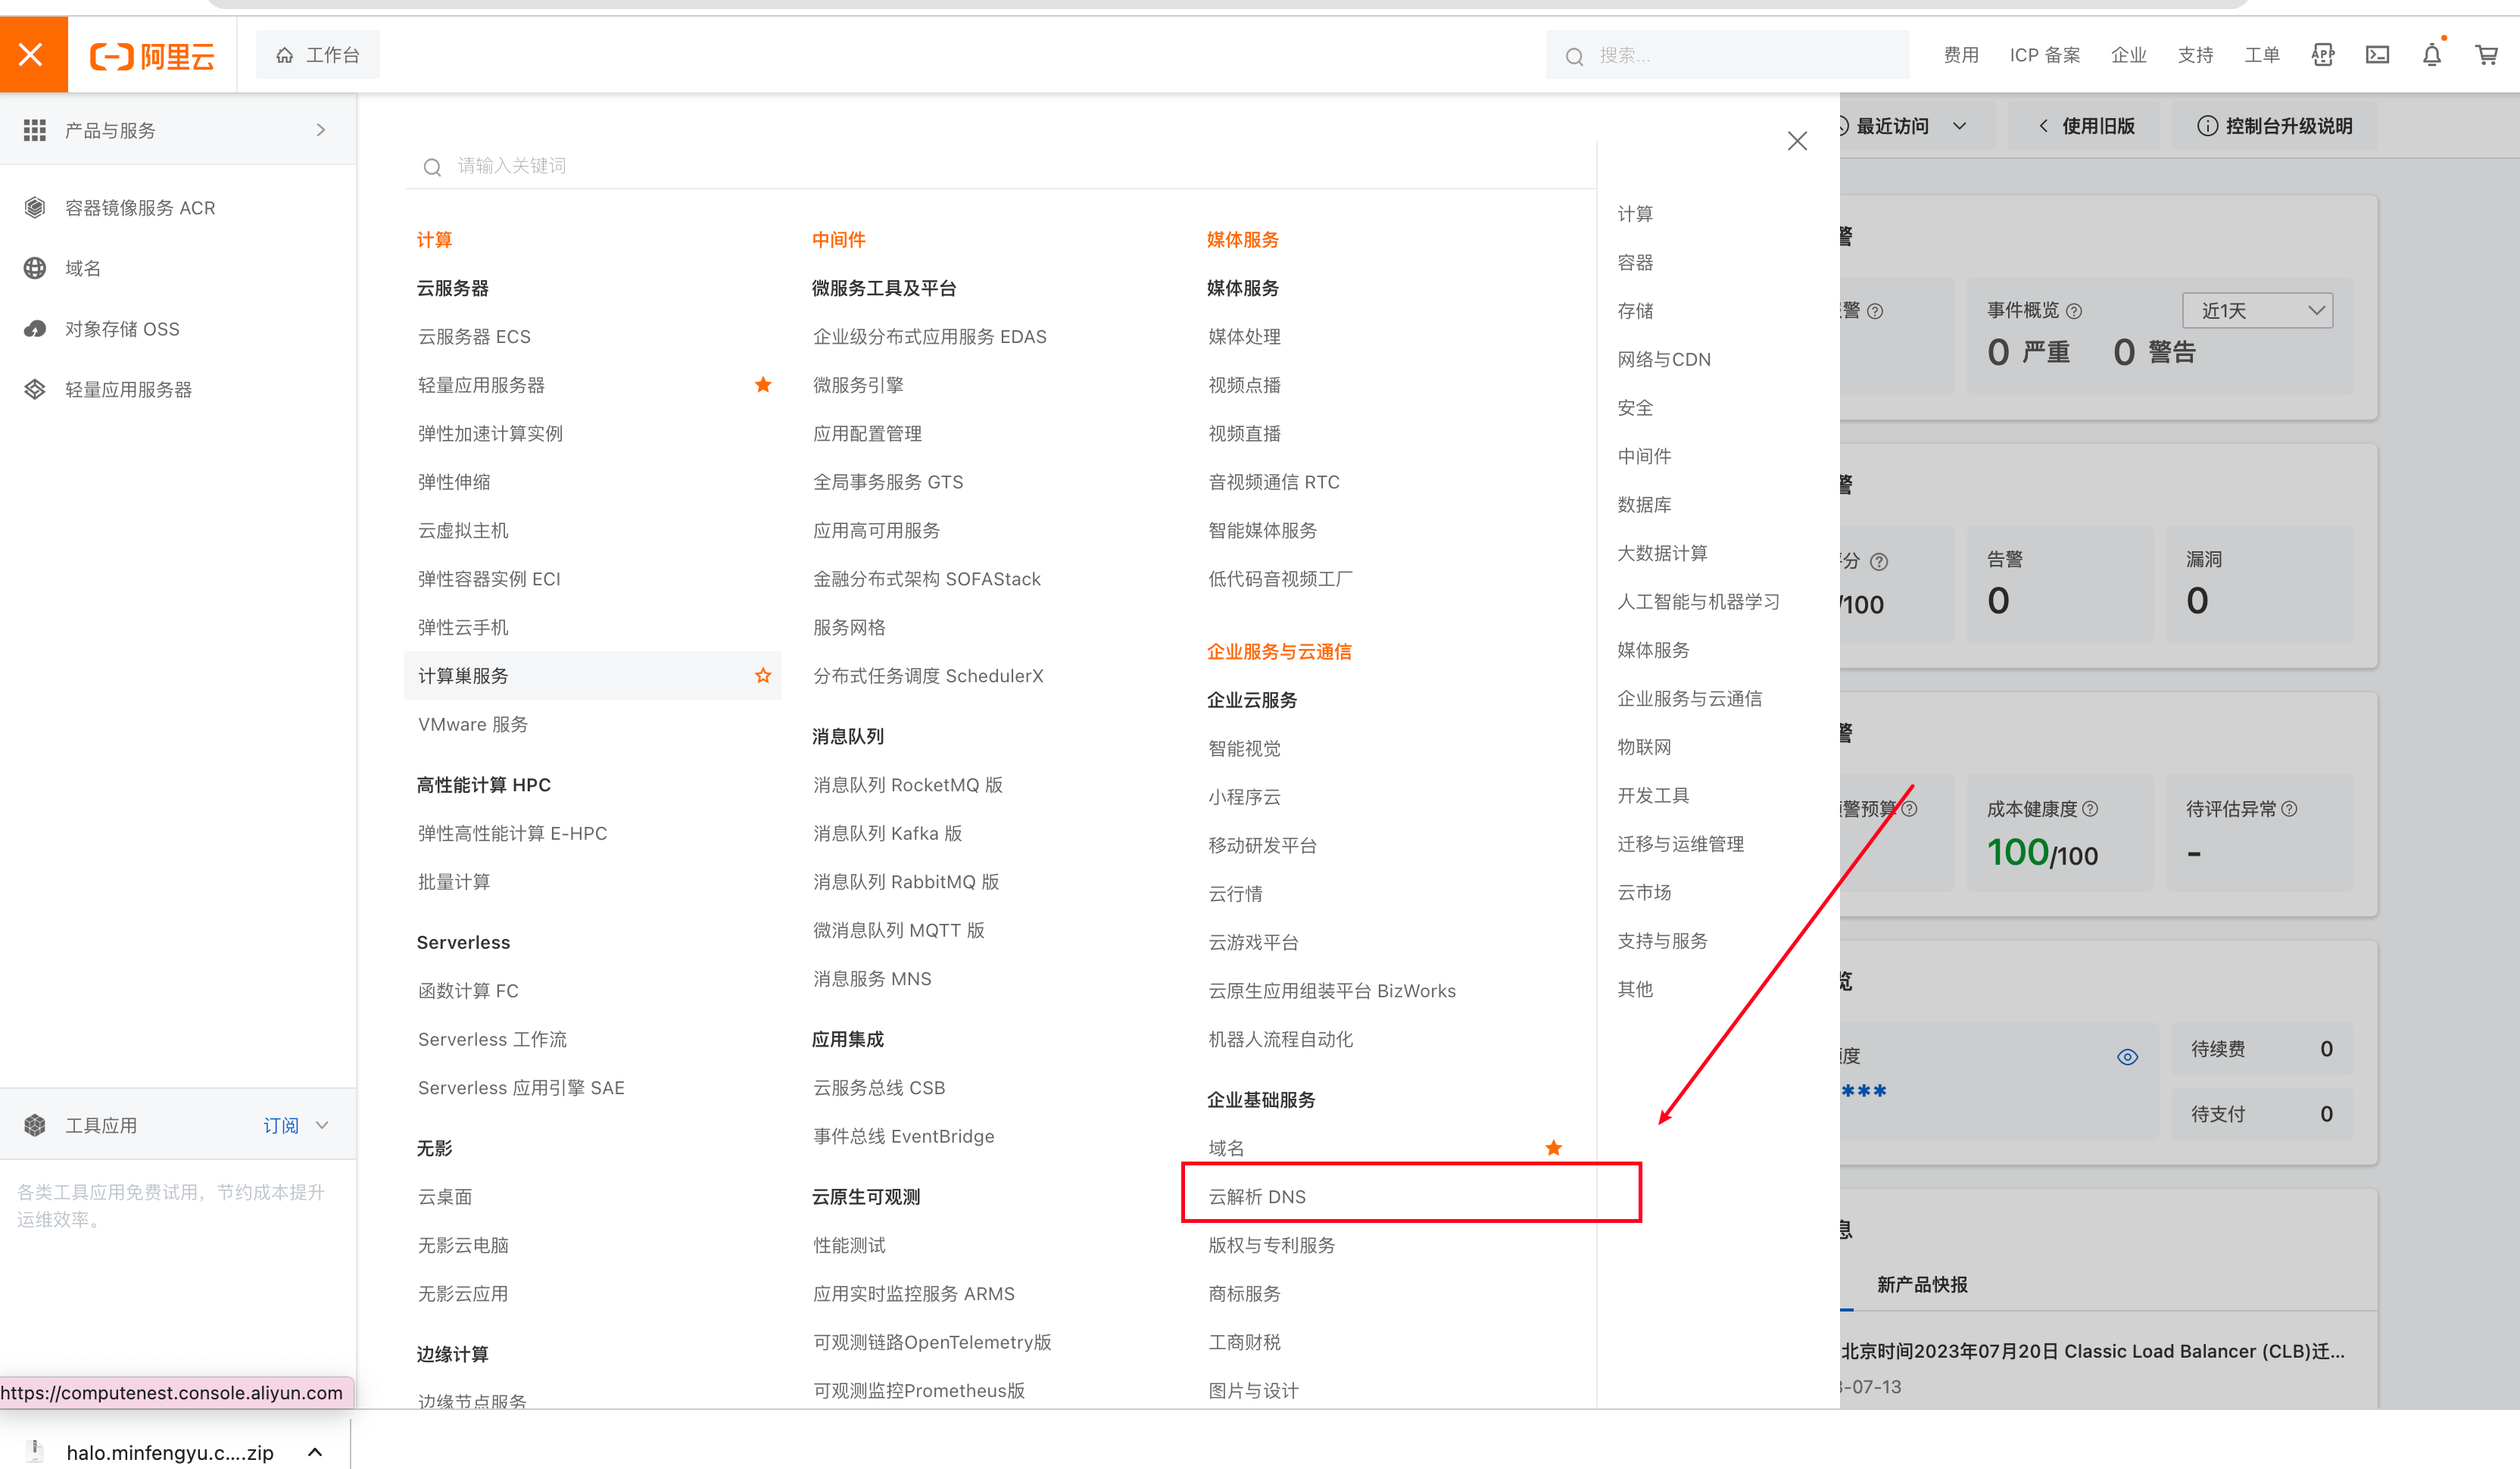The image size is (2520, 1469).
Task: Toggle favorite star for 计算巢服务
Action: 763,676
